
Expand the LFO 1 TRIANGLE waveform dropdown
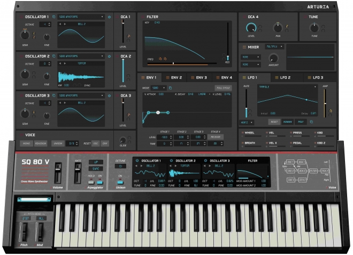[287, 86]
